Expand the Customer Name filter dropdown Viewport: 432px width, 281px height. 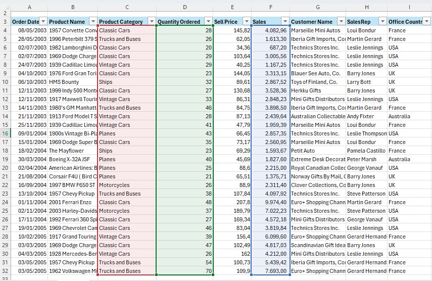[341, 22]
